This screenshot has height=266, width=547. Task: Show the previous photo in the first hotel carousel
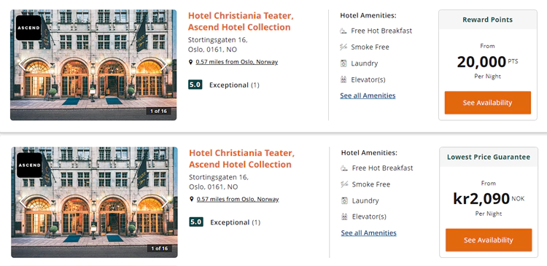tap(23, 64)
